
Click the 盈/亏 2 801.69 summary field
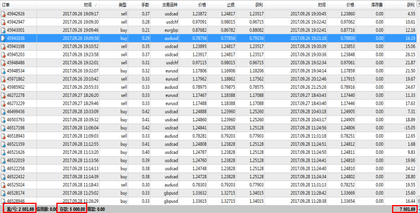click(20, 209)
